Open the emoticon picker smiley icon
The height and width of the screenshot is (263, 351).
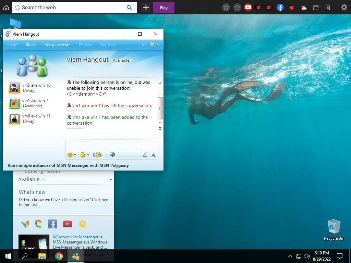coord(70,155)
